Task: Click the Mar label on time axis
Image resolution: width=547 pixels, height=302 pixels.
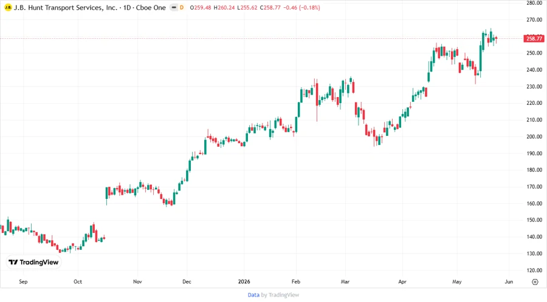Action: pos(345,282)
